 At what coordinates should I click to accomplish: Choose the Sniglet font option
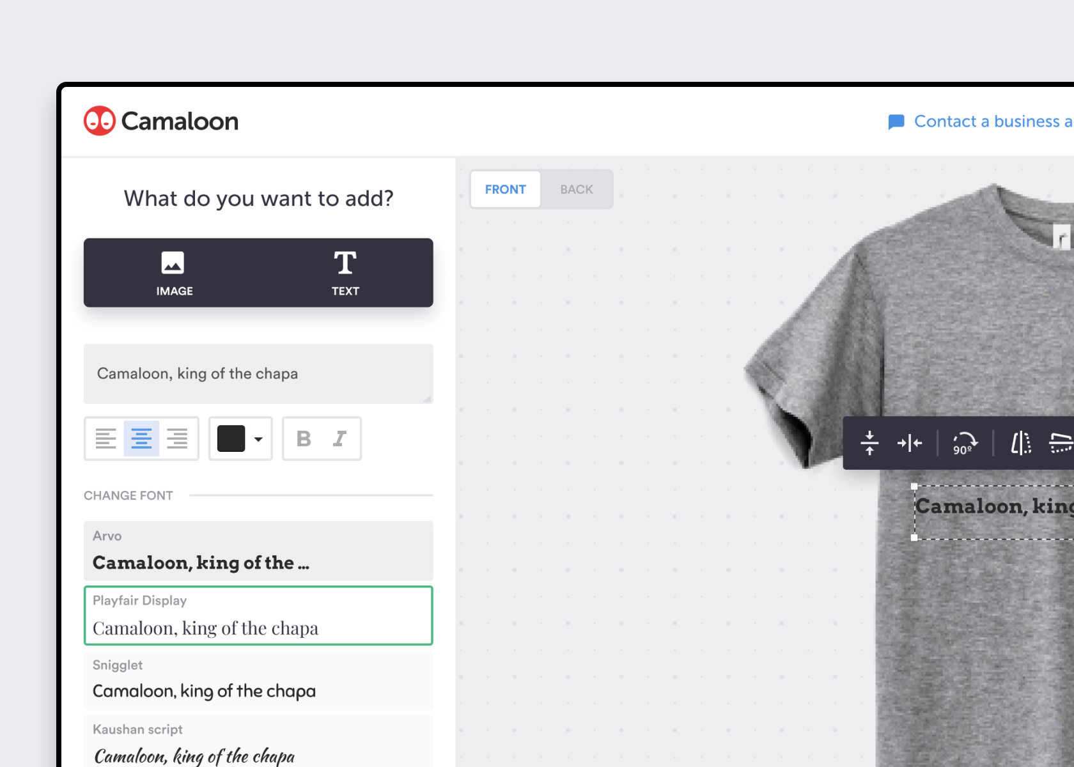[x=258, y=679]
